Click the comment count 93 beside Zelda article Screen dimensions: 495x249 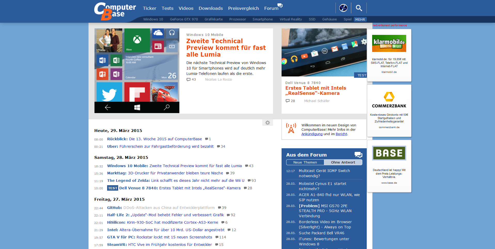tap(252, 181)
